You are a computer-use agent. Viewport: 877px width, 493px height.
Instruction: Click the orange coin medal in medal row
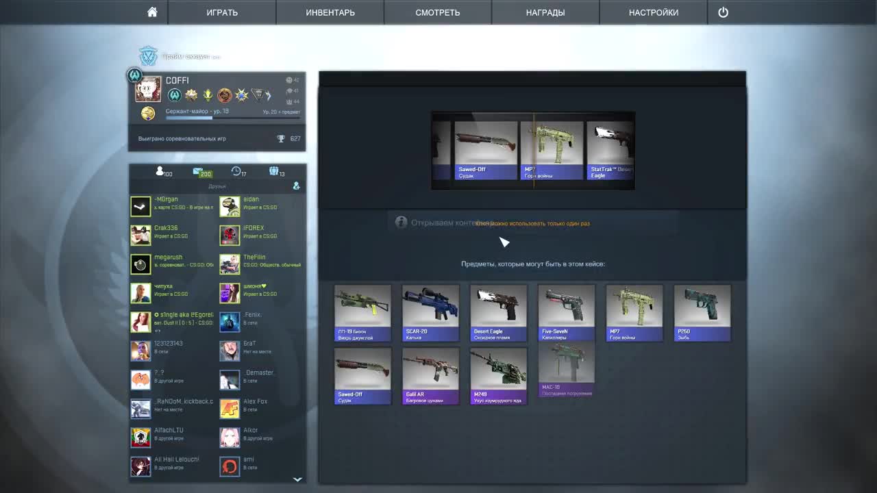[x=224, y=95]
